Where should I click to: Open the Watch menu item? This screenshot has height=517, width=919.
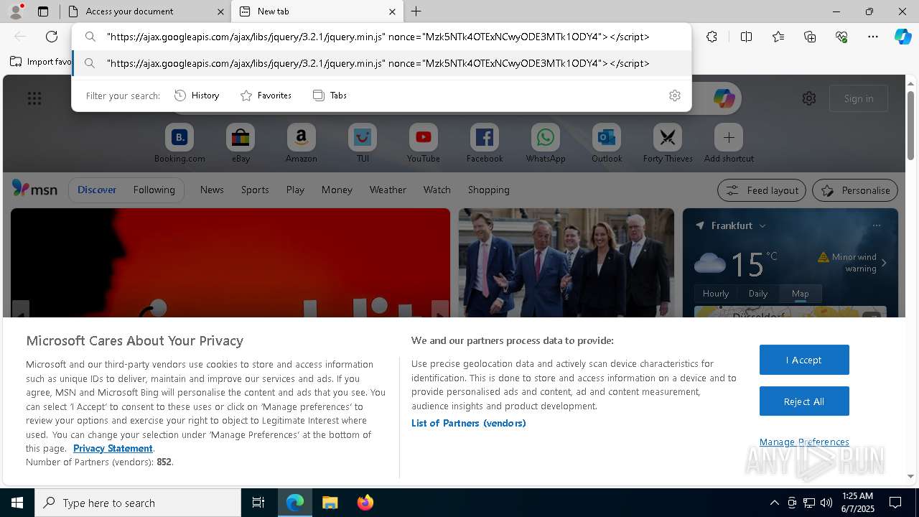click(437, 190)
